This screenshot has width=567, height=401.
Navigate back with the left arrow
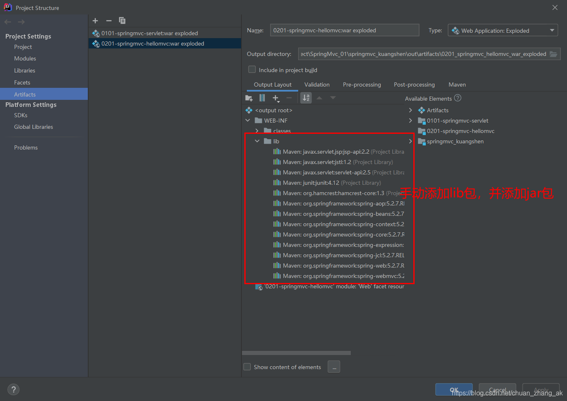pos(8,22)
